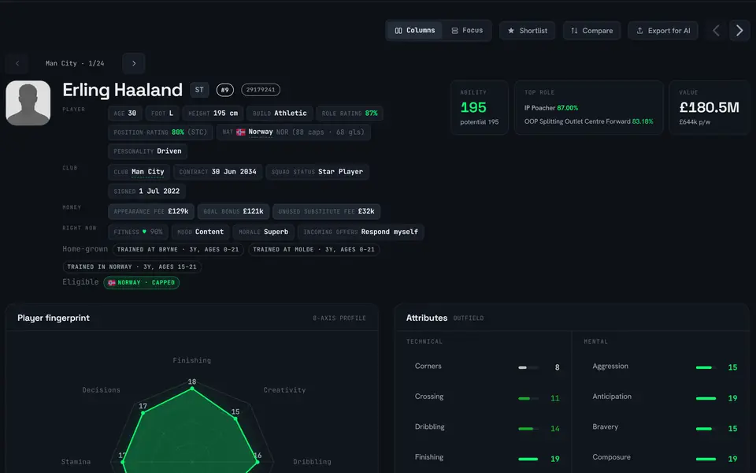Go to previous player arrow in top bar
This screenshot has width=756, height=473.
point(716,31)
